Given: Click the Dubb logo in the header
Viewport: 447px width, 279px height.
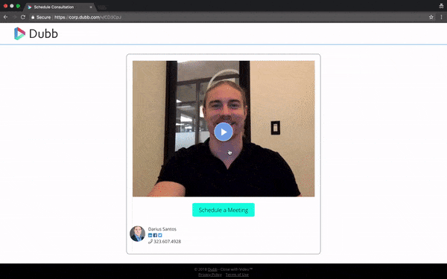Looking at the screenshot, I should (36, 33).
